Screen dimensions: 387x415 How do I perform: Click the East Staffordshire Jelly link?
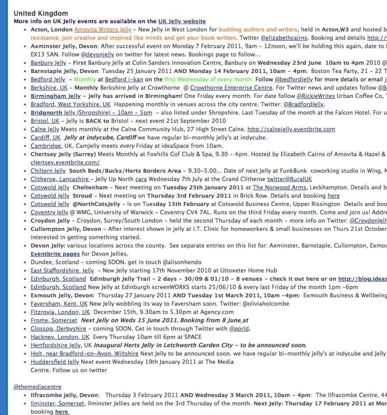tap(62, 270)
